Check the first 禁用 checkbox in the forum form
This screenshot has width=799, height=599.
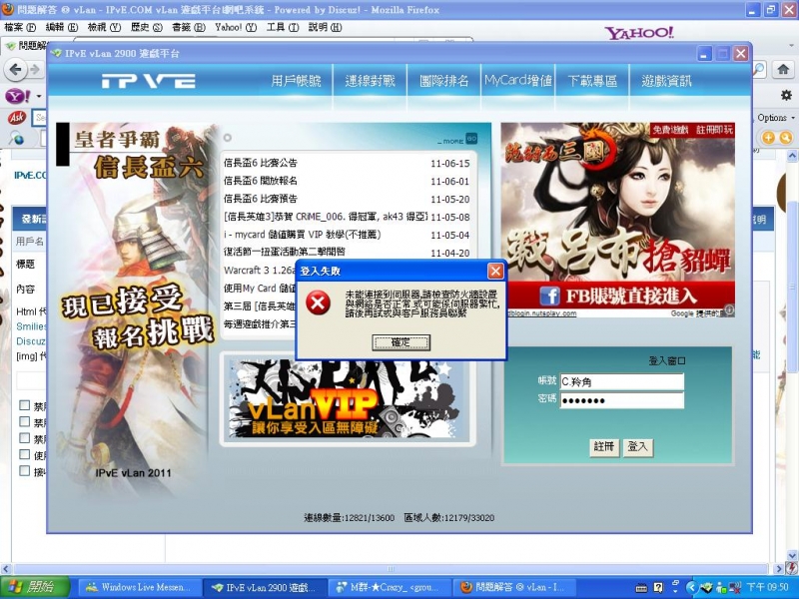25,404
